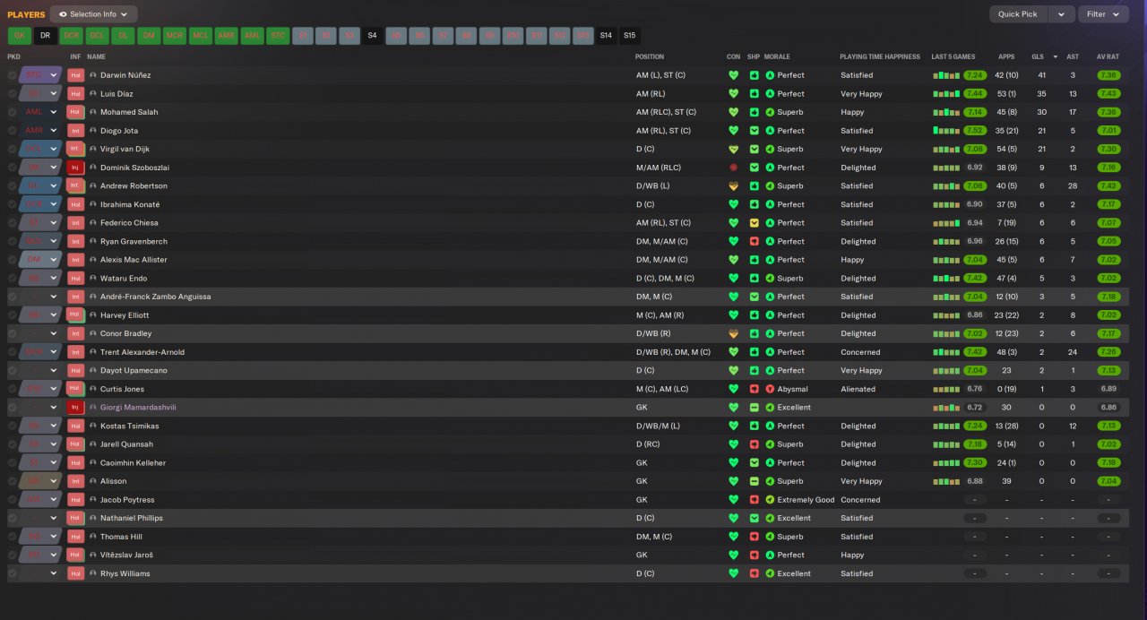Click the player icon beside Luis Díaz
This screenshot has height=620, width=1147.
pyautogui.click(x=93, y=94)
